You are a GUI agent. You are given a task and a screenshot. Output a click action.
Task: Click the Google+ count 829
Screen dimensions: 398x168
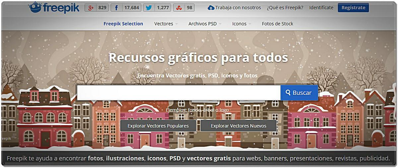pos(103,8)
